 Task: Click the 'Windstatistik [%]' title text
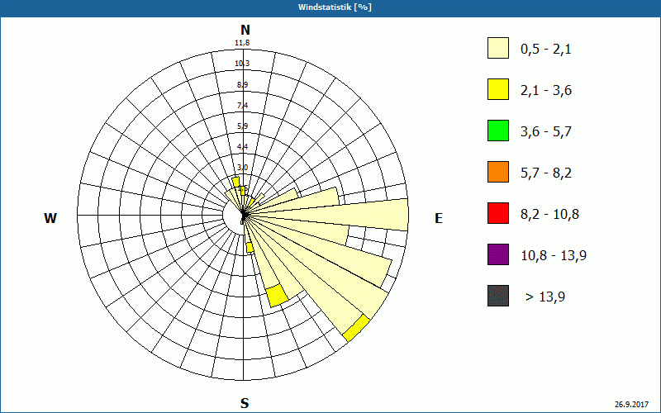click(335, 7)
